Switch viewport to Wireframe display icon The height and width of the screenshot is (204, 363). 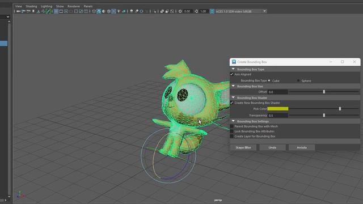[x=94, y=11]
